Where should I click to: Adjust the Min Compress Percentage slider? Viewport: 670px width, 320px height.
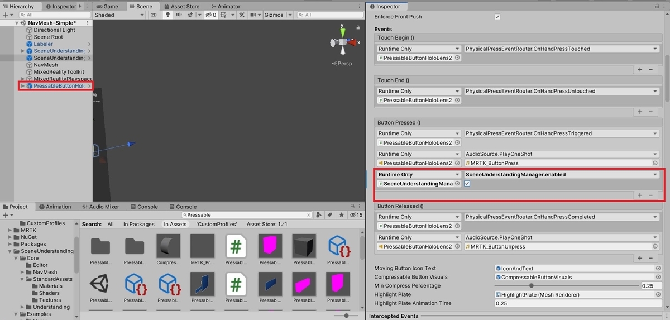566,286
